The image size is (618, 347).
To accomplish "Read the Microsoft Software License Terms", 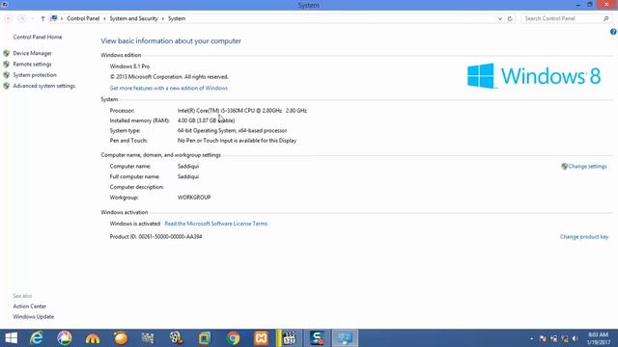I will [x=216, y=224].
